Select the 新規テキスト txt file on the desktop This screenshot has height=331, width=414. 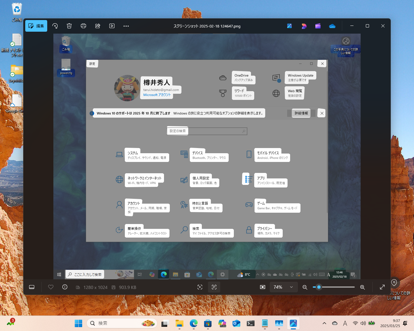(13, 45)
